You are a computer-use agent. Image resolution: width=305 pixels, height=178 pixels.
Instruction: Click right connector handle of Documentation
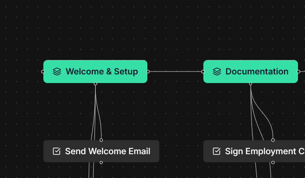pos(298,71)
